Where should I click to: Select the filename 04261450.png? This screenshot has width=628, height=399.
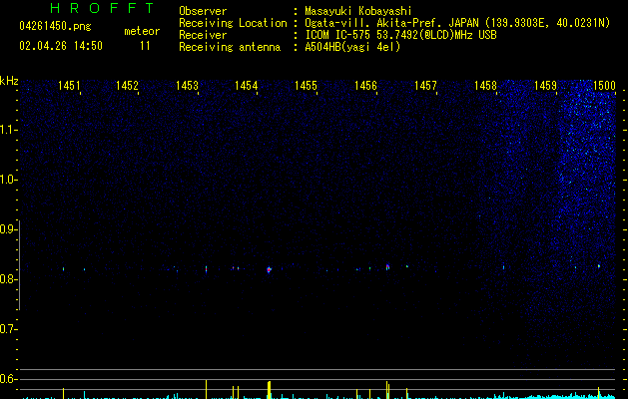pos(55,27)
